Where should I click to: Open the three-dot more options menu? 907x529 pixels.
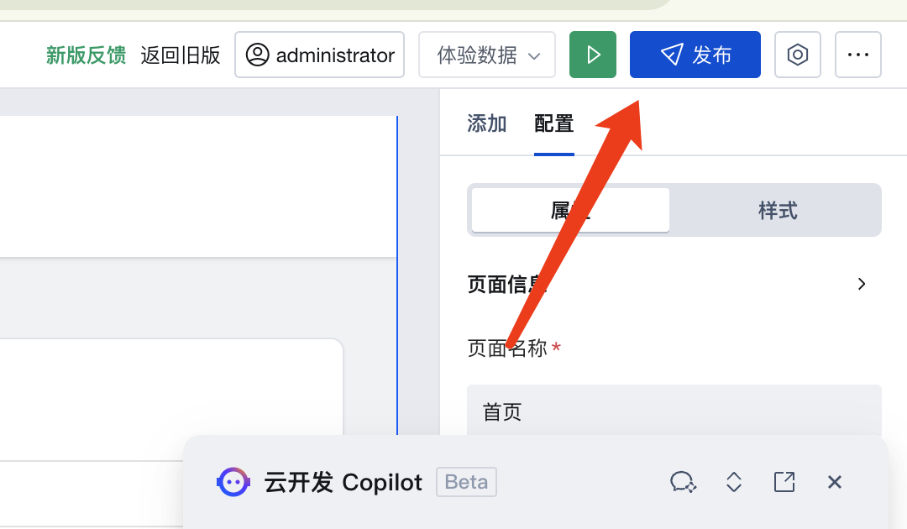(857, 55)
